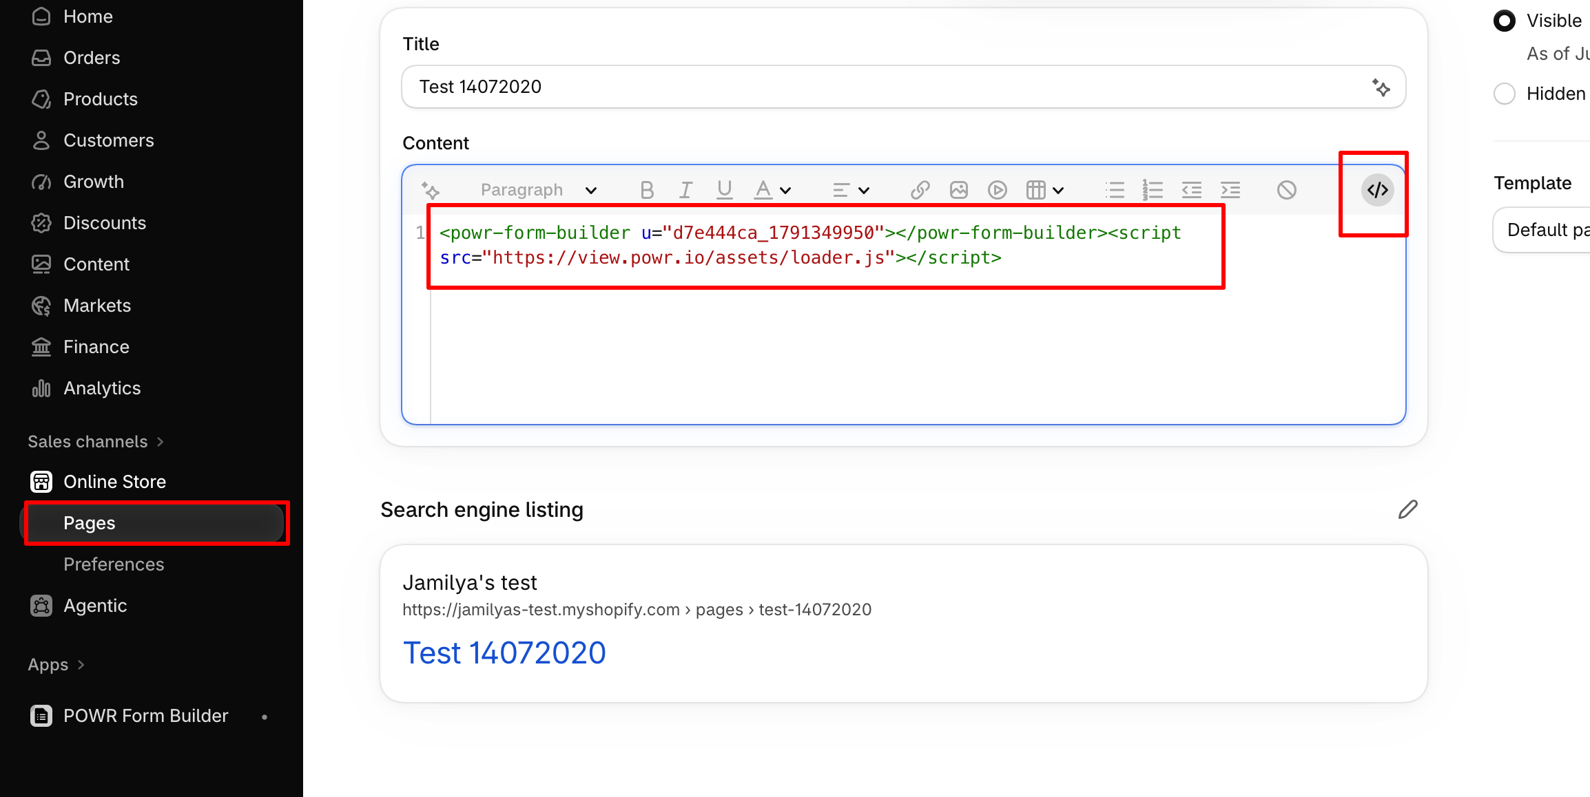1590x797 pixels.
Task: Click the insert video icon
Action: [998, 190]
